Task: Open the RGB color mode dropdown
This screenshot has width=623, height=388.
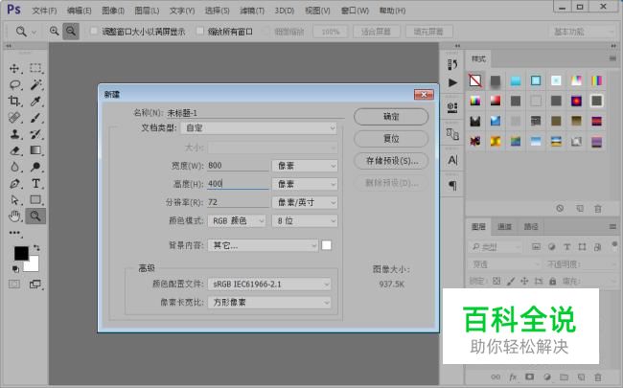Action: click(x=237, y=220)
